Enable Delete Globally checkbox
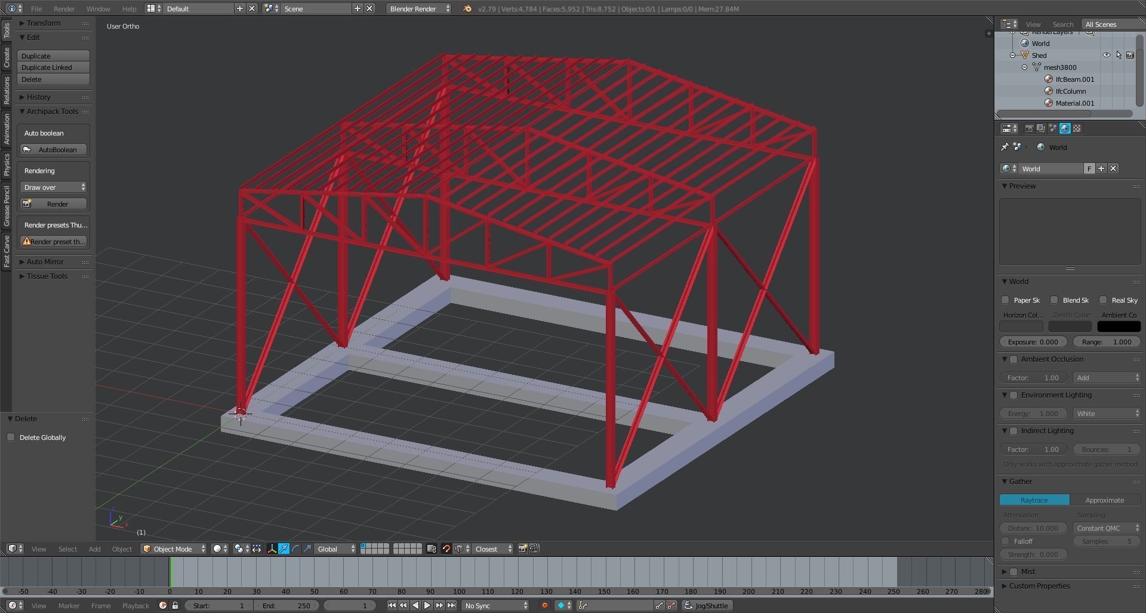 point(11,437)
